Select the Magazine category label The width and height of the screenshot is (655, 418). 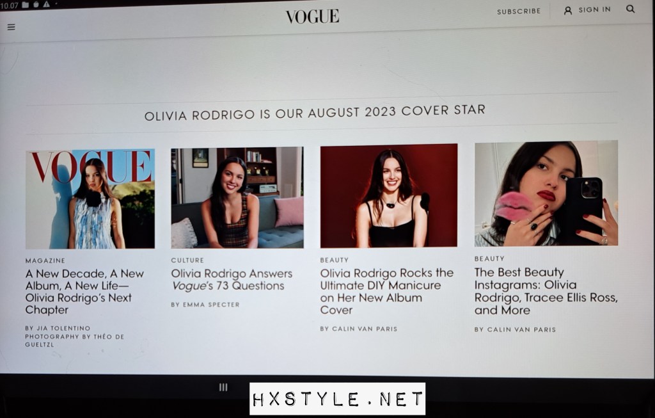45,261
